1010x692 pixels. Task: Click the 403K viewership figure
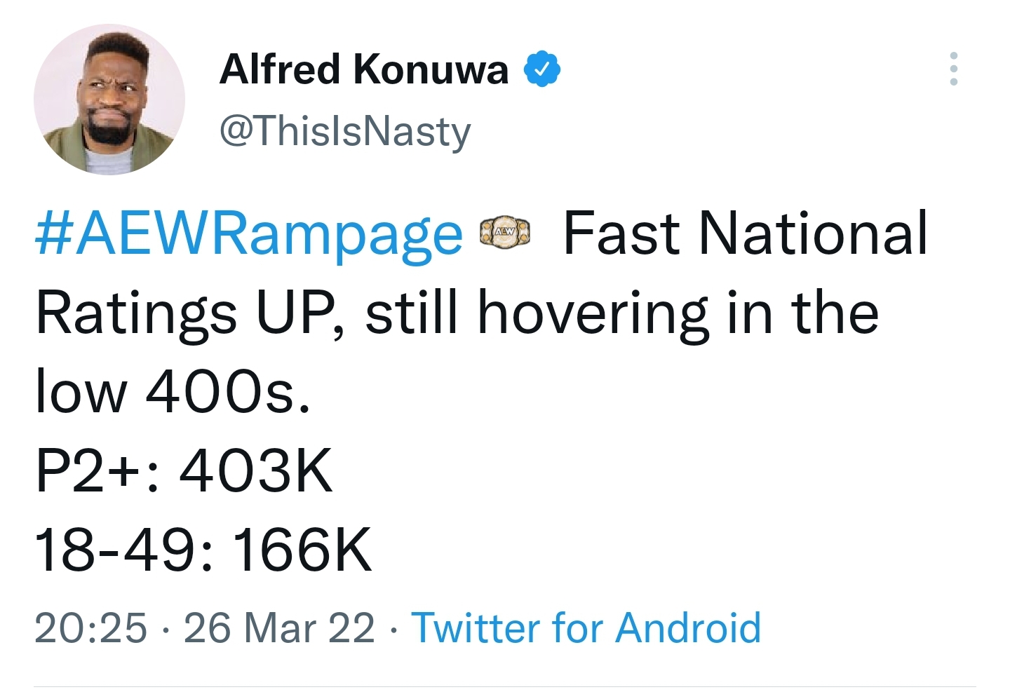point(256,470)
